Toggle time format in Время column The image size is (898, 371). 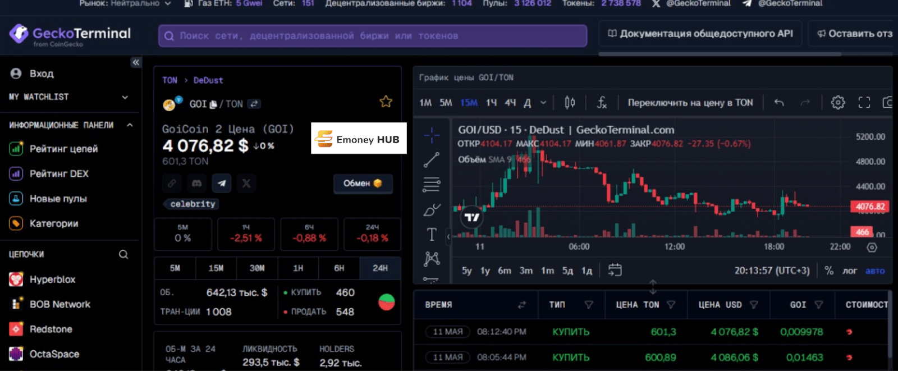click(x=522, y=305)
